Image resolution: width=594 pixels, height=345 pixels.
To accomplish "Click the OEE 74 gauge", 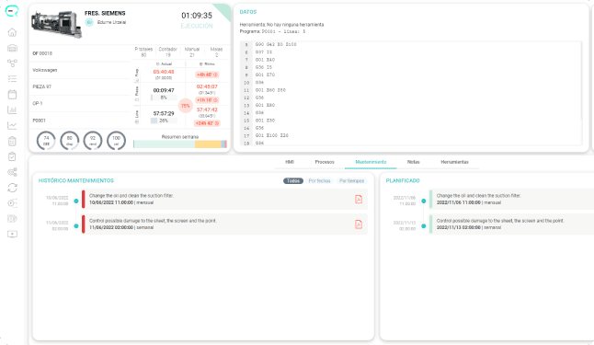I will pos(46,141).
